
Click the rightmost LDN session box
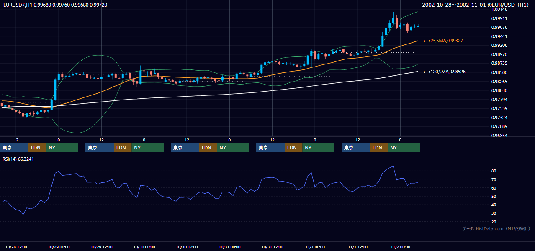click(x=379, y=148)
